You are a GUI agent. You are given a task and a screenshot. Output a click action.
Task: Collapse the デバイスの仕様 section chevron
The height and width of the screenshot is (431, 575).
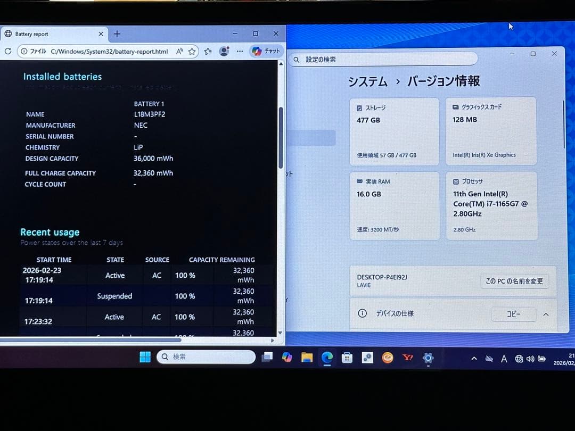pyautogui.click(x=546, y=314)
